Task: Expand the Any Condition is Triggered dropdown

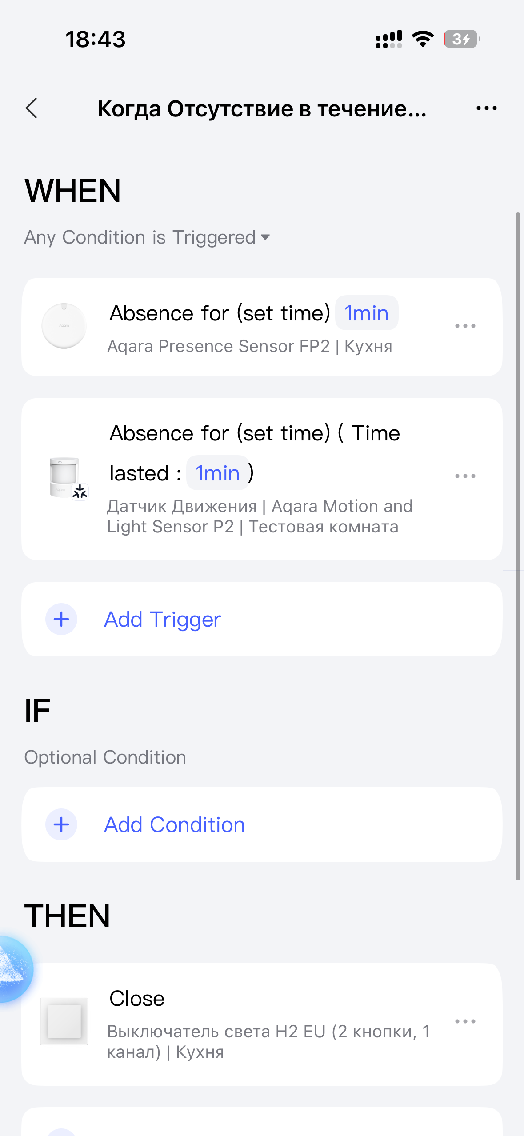Action: (147, 237)
